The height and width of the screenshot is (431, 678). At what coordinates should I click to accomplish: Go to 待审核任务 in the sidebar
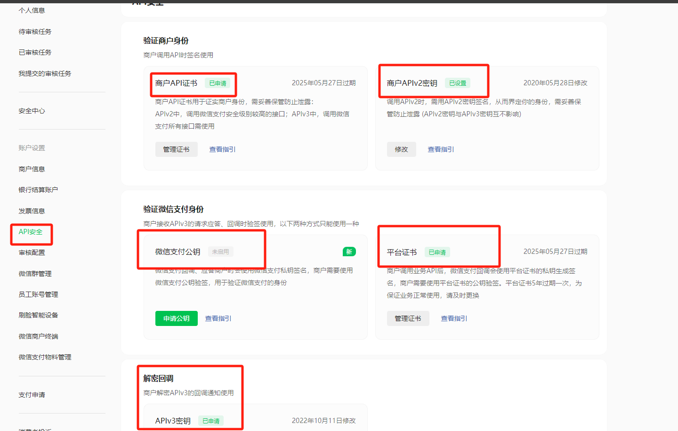[x=35, y=32]
